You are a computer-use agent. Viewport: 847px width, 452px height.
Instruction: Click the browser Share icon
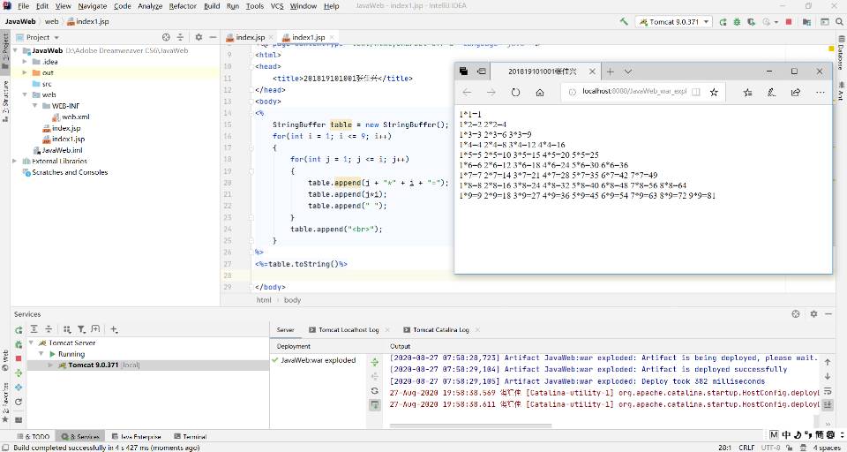[796, 93]
